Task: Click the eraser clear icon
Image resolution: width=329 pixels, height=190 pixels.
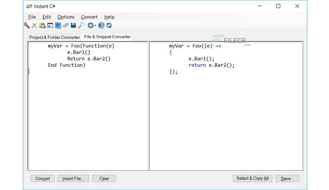Action: click(x=65, y=26)
